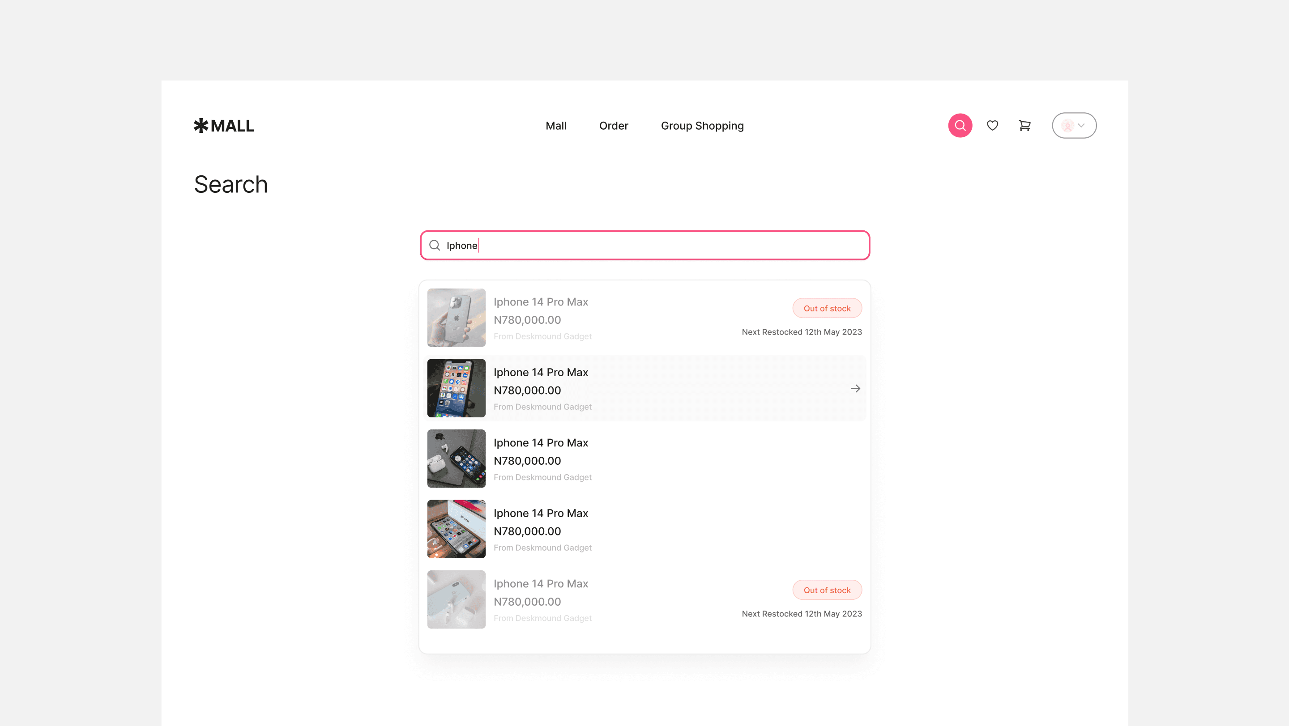Click the MALL asterisk logo
1289x726 pixels.
(x=224, y=126)
